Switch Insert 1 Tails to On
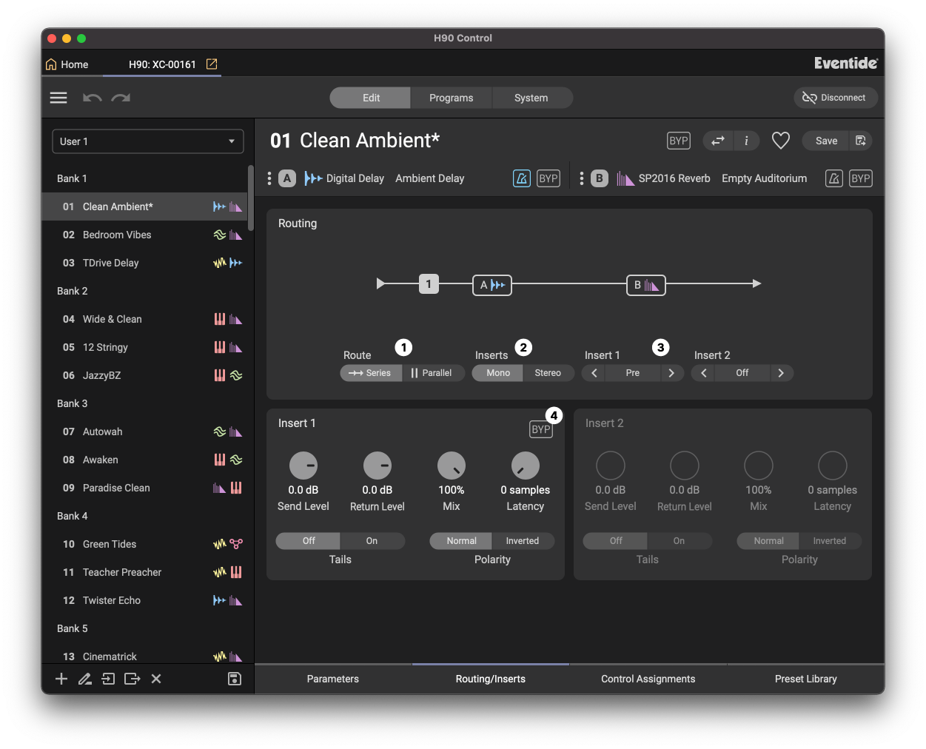Image resolution: width=926 pixels, height=749 pixels. click(x=372, y=541)
